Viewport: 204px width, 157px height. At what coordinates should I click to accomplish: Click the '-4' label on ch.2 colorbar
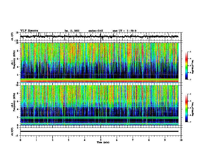190,101
